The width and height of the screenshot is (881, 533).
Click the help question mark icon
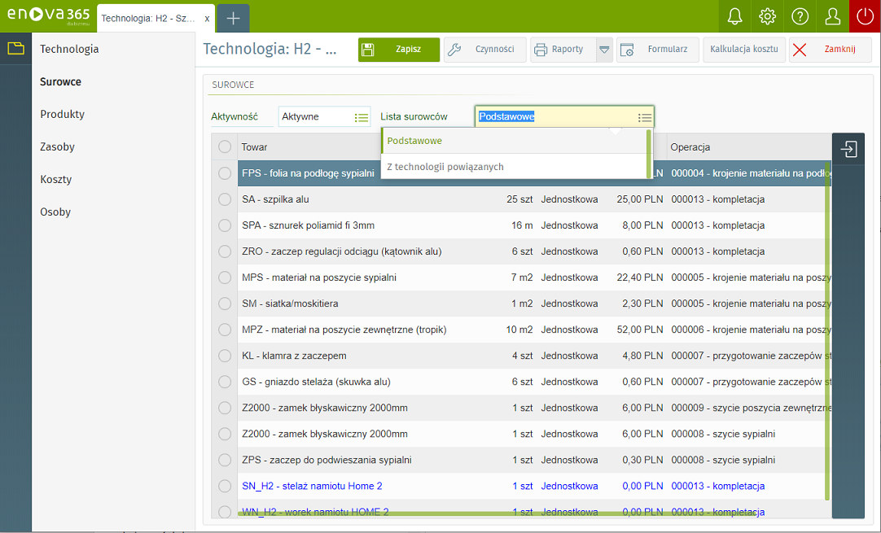point(800,16)
